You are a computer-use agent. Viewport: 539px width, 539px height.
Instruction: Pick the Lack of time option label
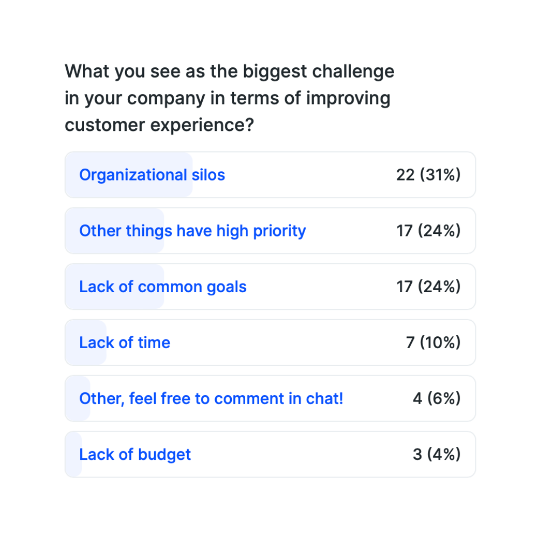tap(125, 342)
